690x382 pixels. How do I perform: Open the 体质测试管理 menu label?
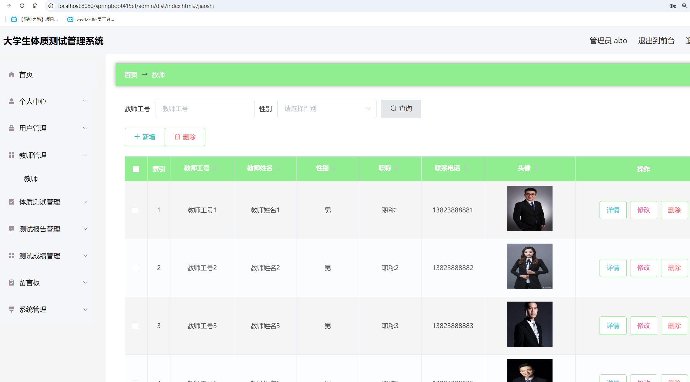(x=40, y=202)
